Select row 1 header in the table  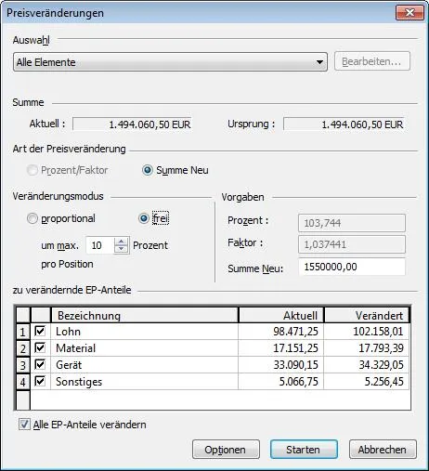(23, 332)
